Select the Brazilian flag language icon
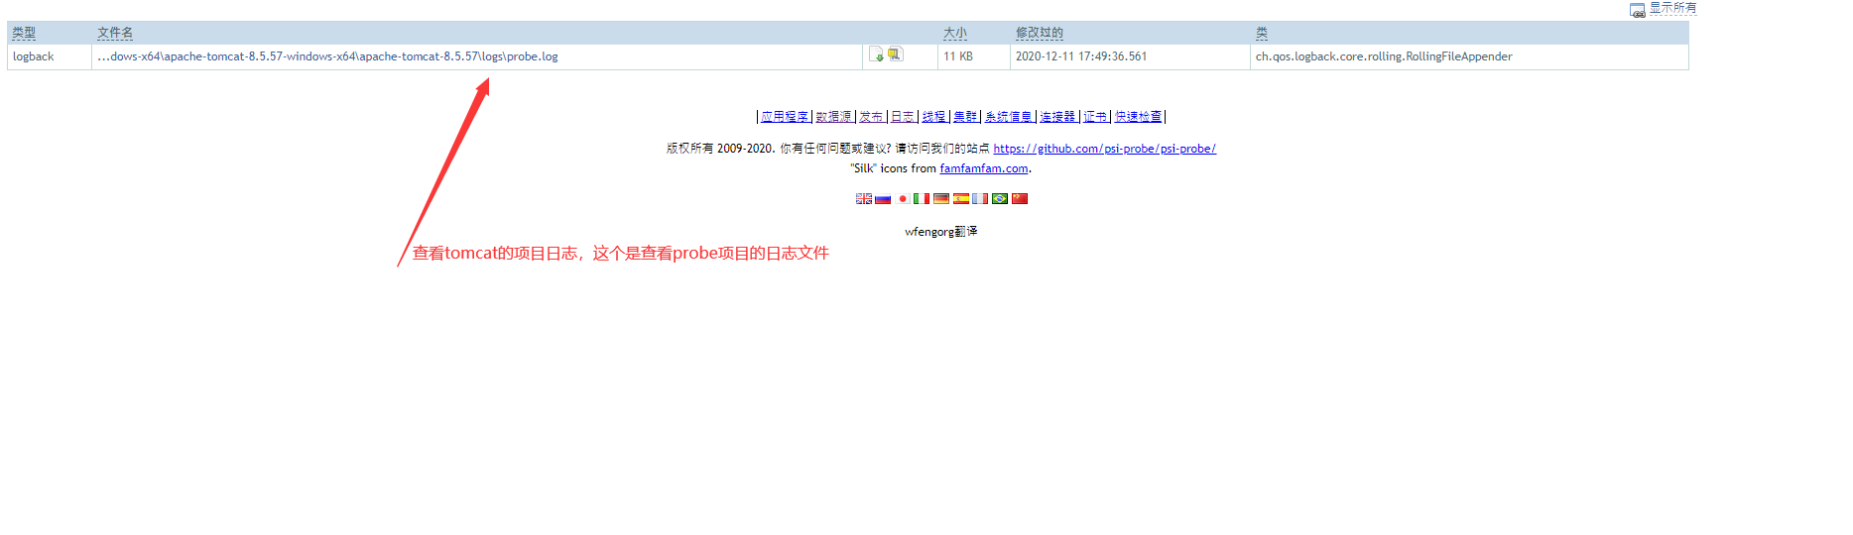The width and height of the screenshot is (1853, 535). tap(1000, 198)
